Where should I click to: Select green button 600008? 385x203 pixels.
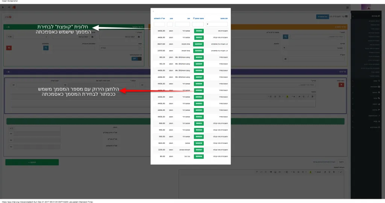pyautogui.click(x=199, y=71)
